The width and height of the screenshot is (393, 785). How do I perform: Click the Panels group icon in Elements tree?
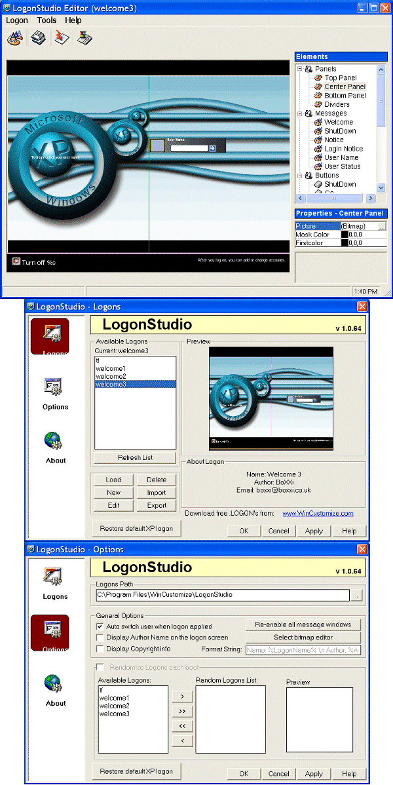309,69
